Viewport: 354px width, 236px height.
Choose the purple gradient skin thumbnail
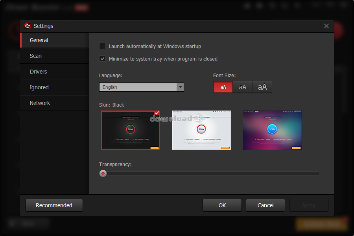tap(272, 130)
